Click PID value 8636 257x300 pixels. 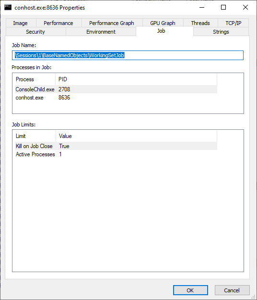64,98
